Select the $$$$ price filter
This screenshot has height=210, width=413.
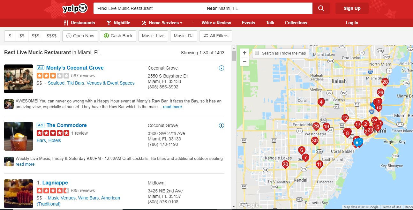click(x=51, y=36)
